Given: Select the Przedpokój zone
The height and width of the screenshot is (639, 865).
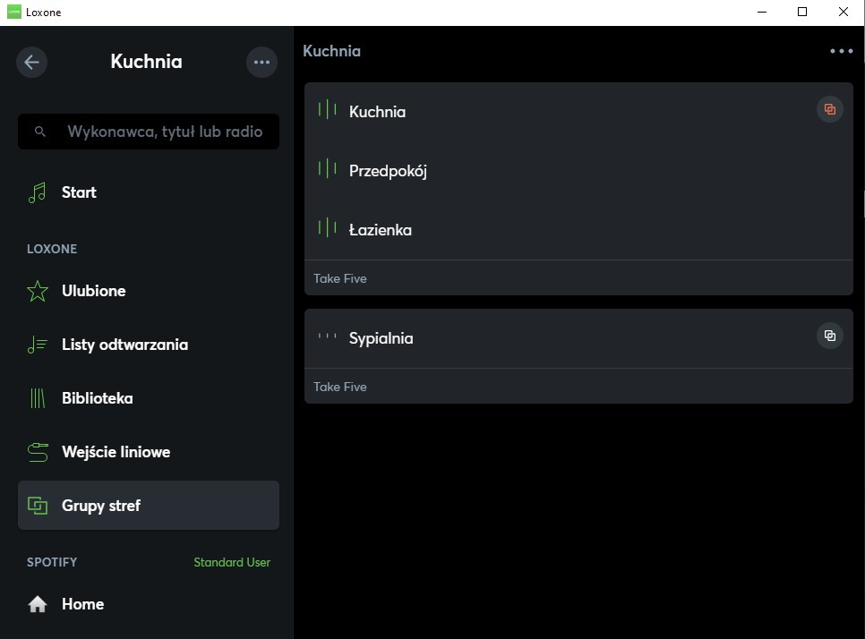Looking at the screenshot, I should coord(388,171).
